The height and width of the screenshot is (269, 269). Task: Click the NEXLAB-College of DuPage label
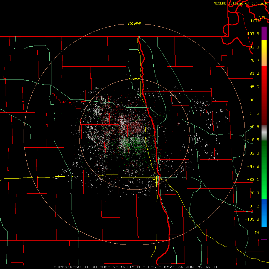(239, 3)
